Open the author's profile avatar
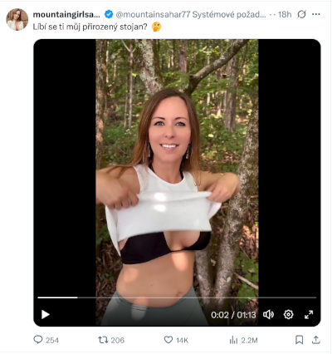Image resolution: width=332 pixels, height=354 pixels. pos(17,19)
